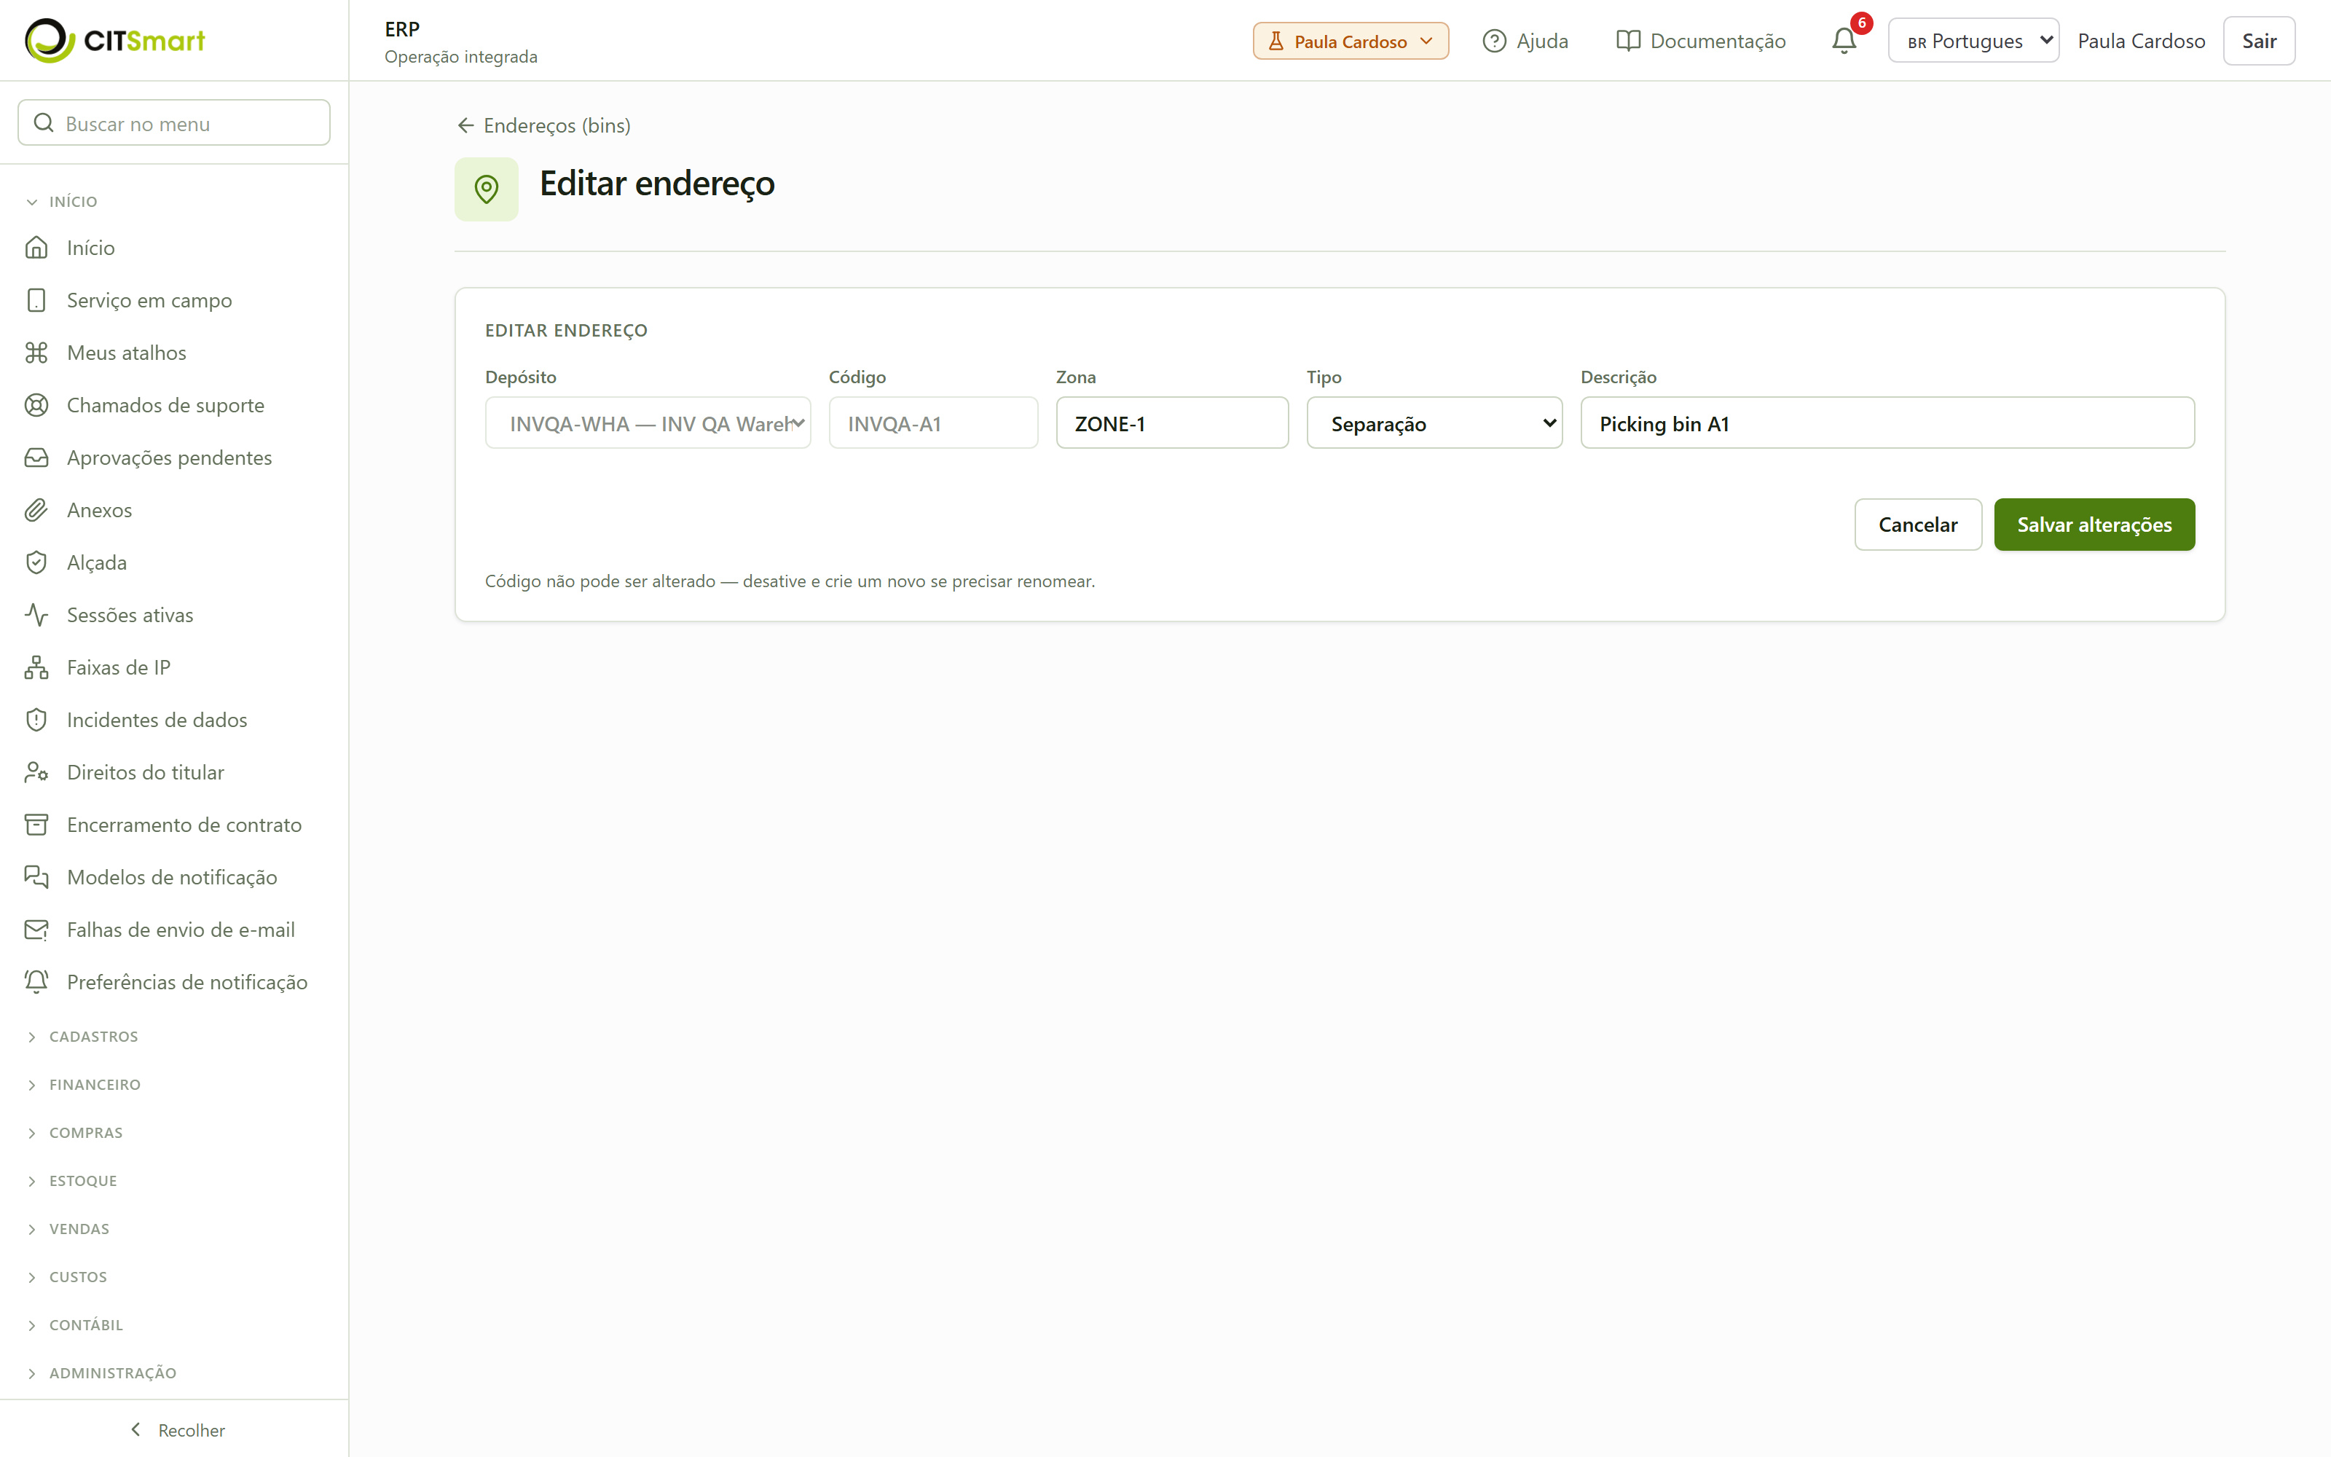Click the Faixas de IP network icon

(36, 668)
